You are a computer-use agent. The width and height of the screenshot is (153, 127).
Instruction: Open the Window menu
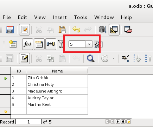pos(104,17)
